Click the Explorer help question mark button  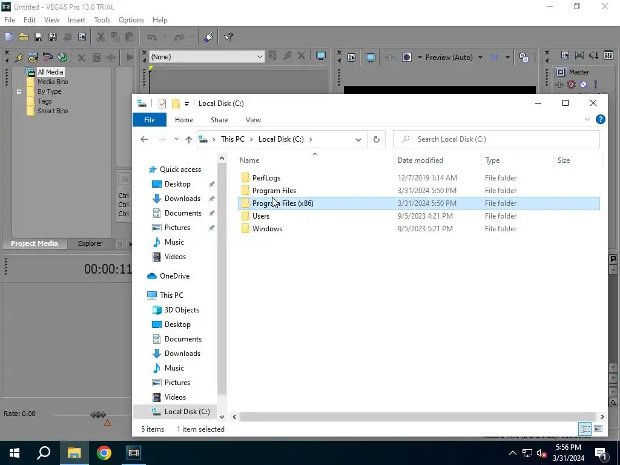(x=600, y=119)
